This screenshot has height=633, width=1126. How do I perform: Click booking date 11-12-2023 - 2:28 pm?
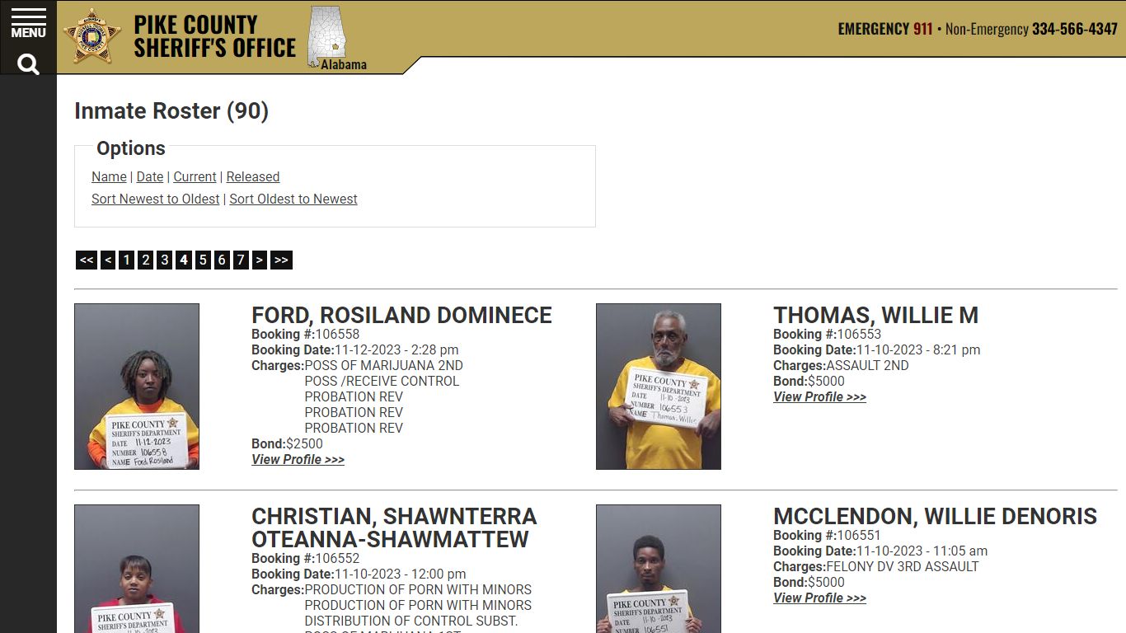point(396,349)
